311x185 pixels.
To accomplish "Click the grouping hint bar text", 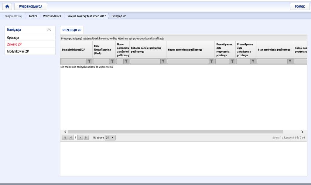I will 112,38.
